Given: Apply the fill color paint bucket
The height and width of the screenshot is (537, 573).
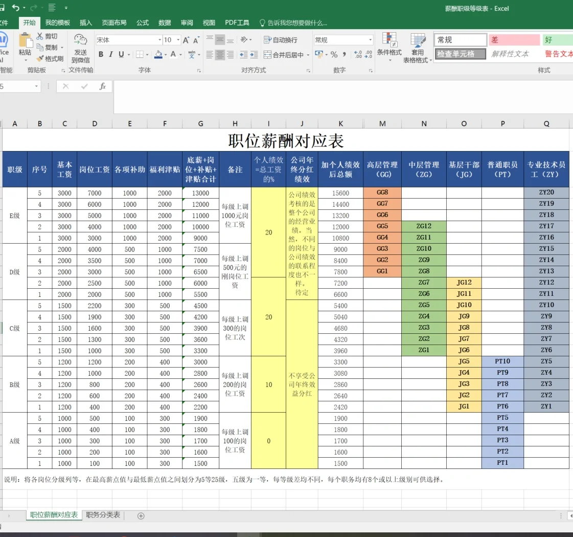Looking at the screenshot, I should point(158,55).
